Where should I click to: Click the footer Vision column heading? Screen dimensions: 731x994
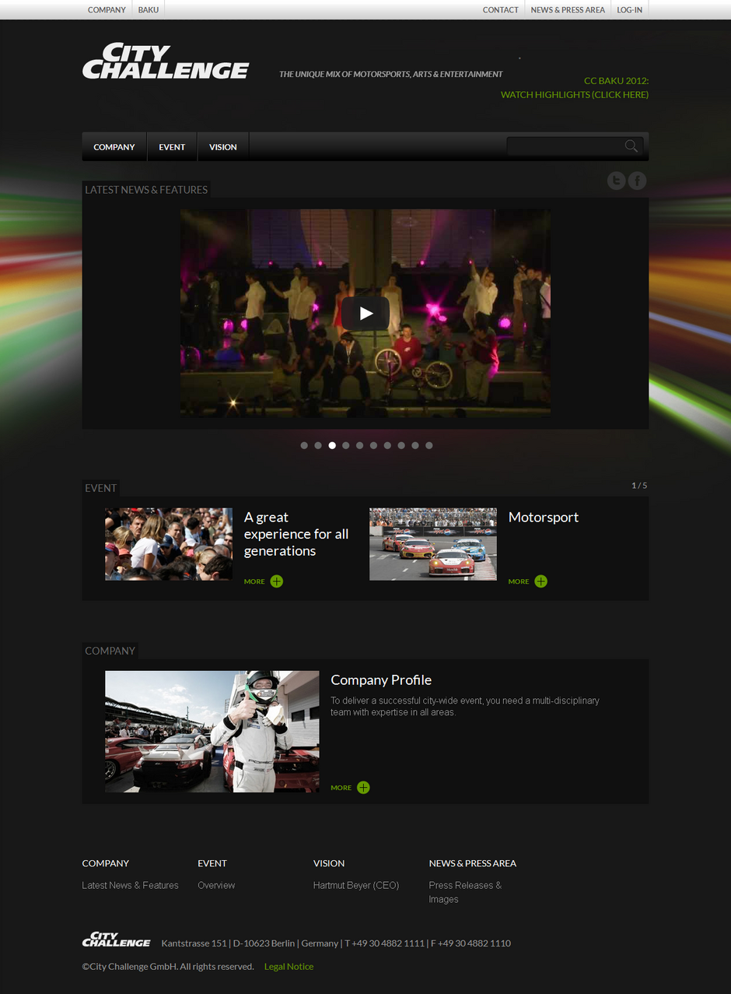click(329, 863)
